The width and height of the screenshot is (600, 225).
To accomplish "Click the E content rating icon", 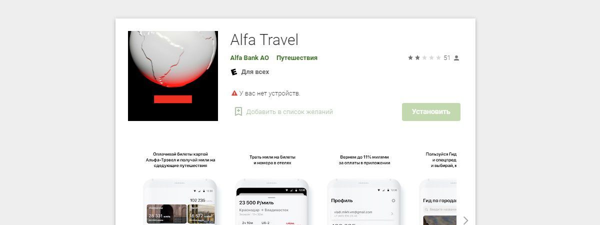I will coord(233,72).
